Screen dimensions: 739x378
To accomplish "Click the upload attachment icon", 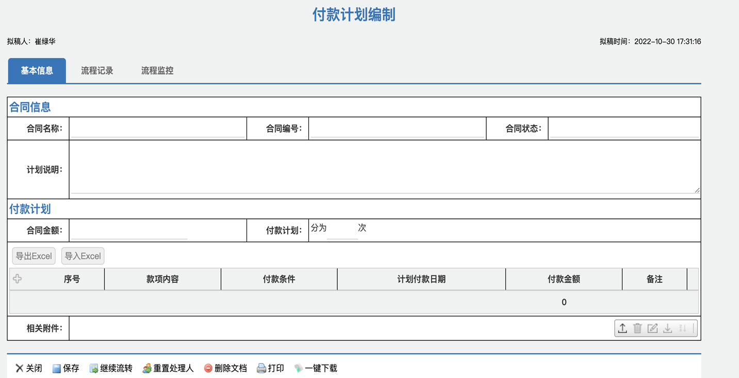I will pyautogui.click(x=622, y=329).
